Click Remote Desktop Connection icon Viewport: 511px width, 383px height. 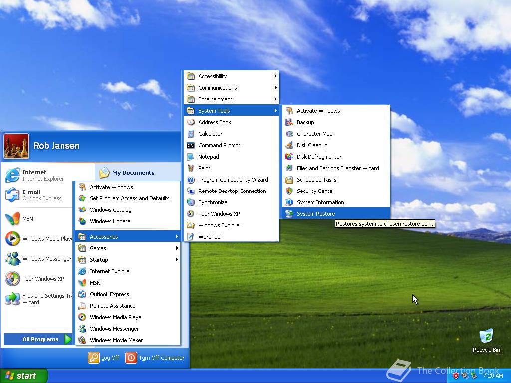tap(191, 191)
